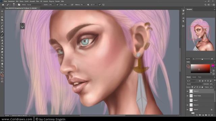Toggle Quick Mask mode in the toolbar

(2, 79)
